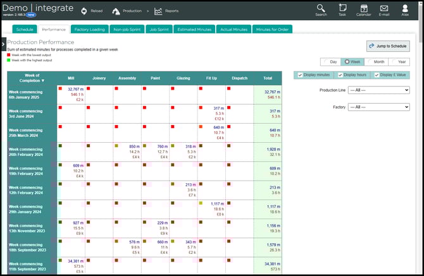Open the Calendar icon
The height and width of the screenshot is (276, 424).
pyautogui.click(x=364, y=8)
